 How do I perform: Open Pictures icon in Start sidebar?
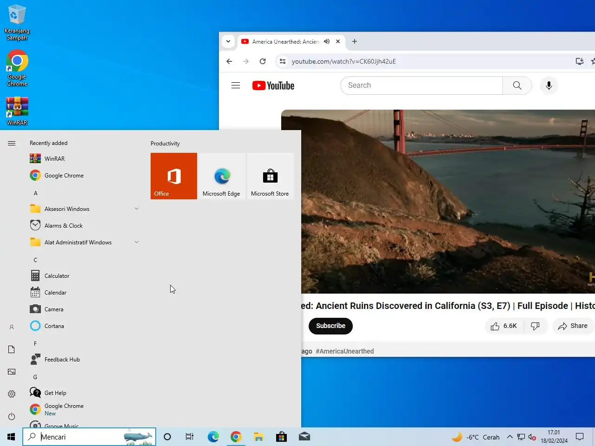pos(12,372)
